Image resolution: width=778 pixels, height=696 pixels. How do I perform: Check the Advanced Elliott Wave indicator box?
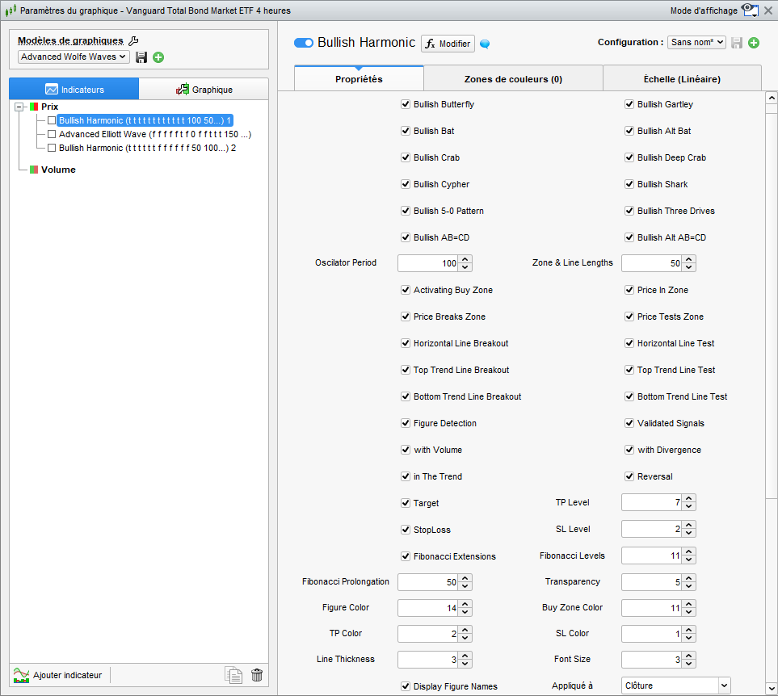pyautogui.click(x=52, y=134)
